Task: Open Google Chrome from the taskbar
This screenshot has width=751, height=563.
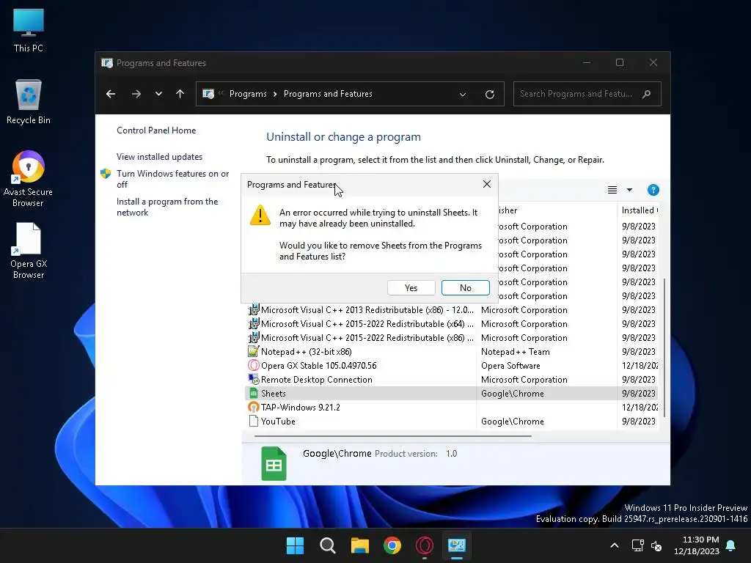Action: pos(392,545)
